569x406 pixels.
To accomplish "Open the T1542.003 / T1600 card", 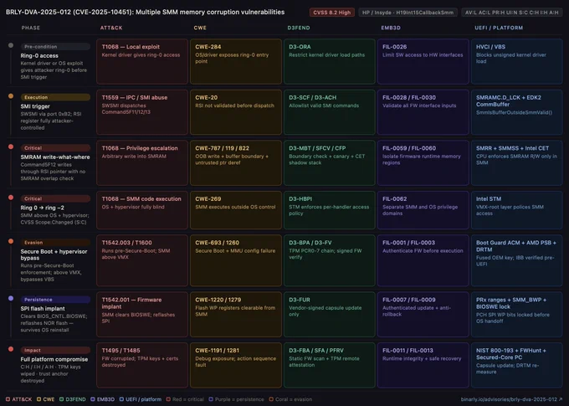I will [x=142, y=260].
